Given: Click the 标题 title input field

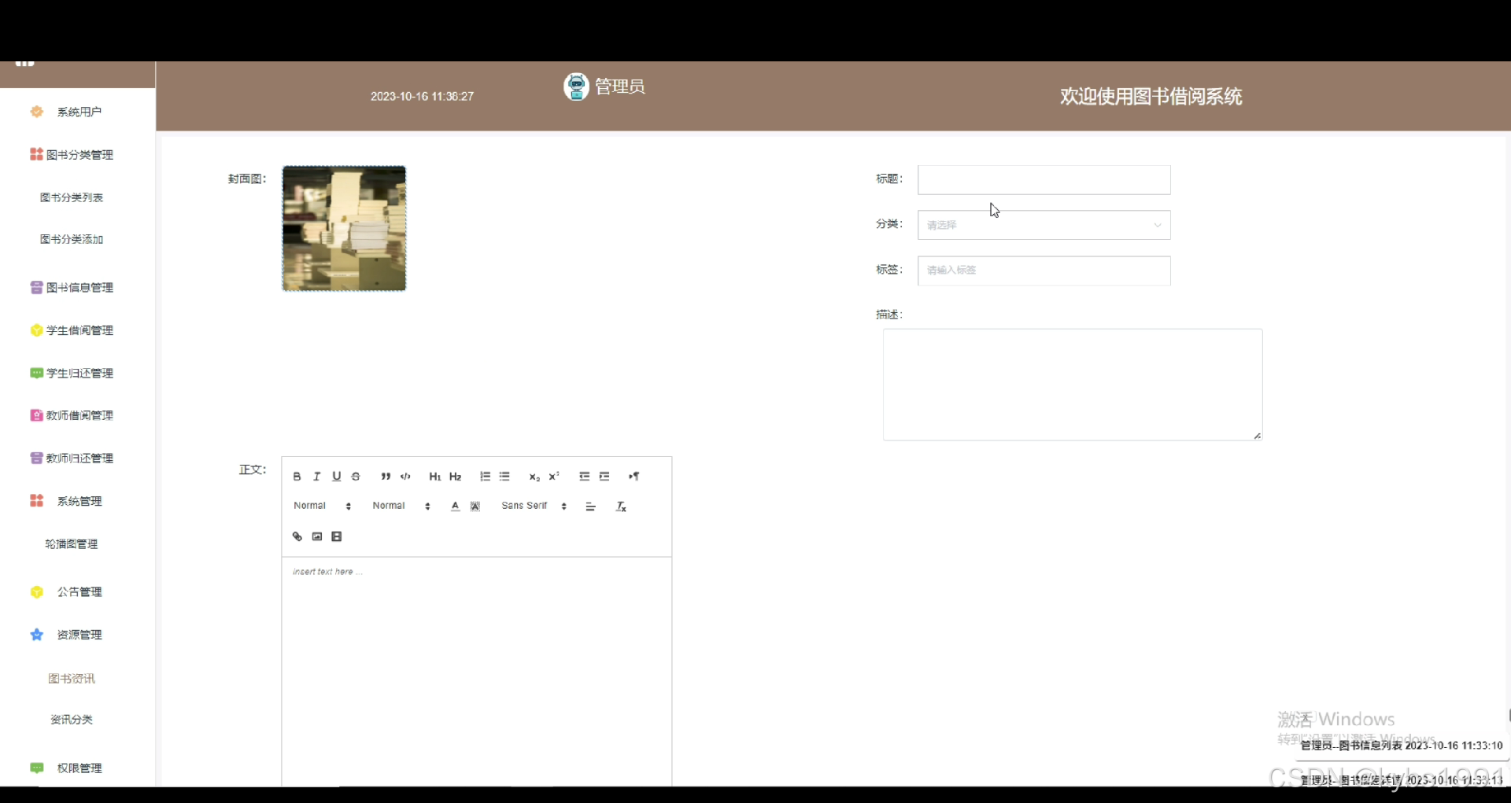Looking at the screenshot, I should [x=1044, y=180].
